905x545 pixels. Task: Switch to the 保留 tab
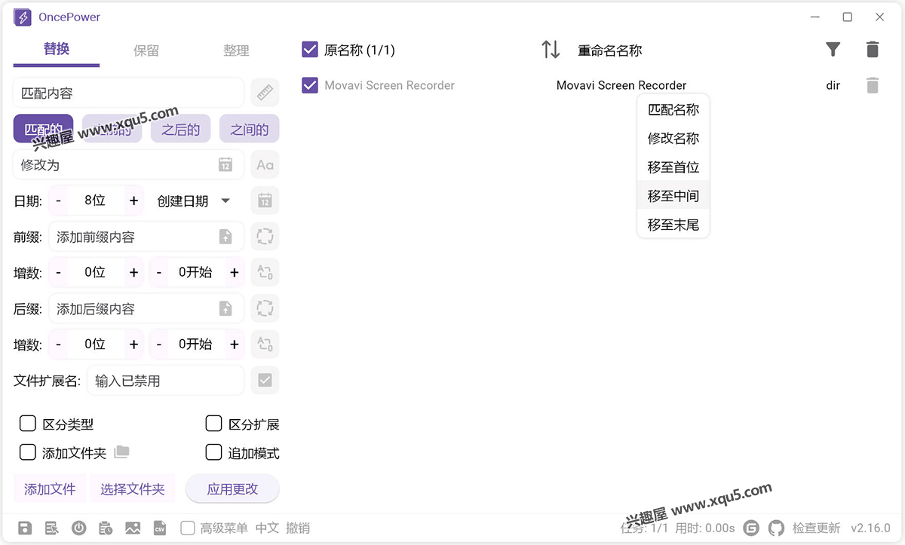[x=146, y=51]
